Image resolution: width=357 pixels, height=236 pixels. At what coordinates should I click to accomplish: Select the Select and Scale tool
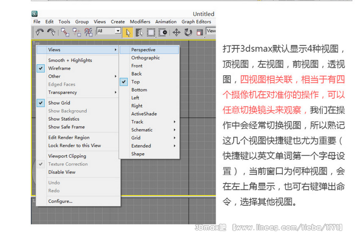tap(200, 32)
